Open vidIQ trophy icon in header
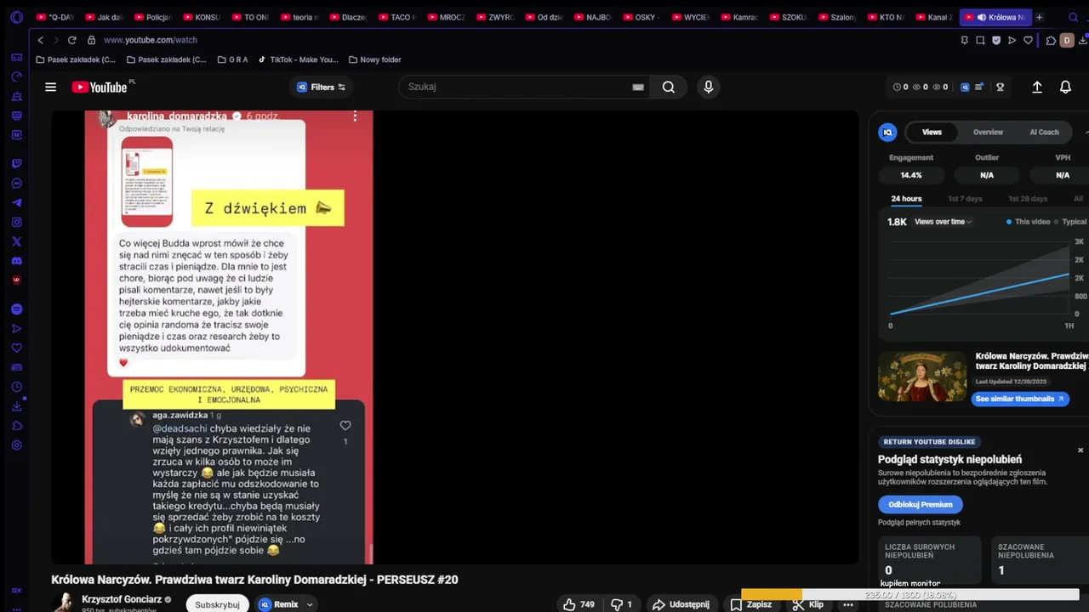This screenshot has width=1089, height=612. click(x=1001, y=87)
